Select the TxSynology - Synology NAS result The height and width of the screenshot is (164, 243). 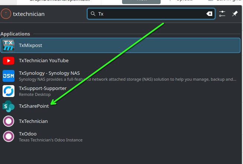point(49,73)
